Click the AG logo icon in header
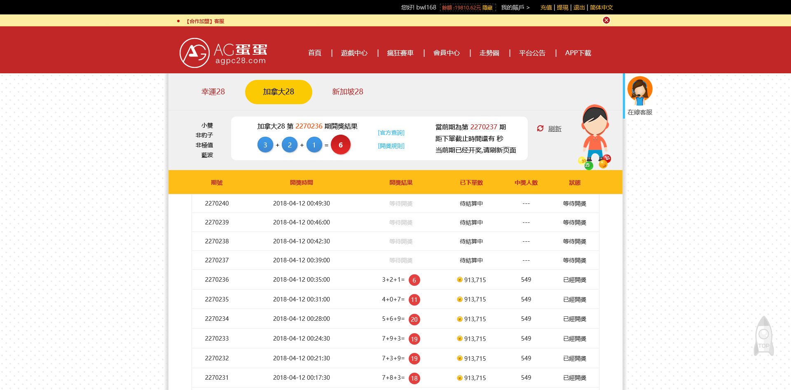This screenshot has height=390, width=791. (194, 53)
